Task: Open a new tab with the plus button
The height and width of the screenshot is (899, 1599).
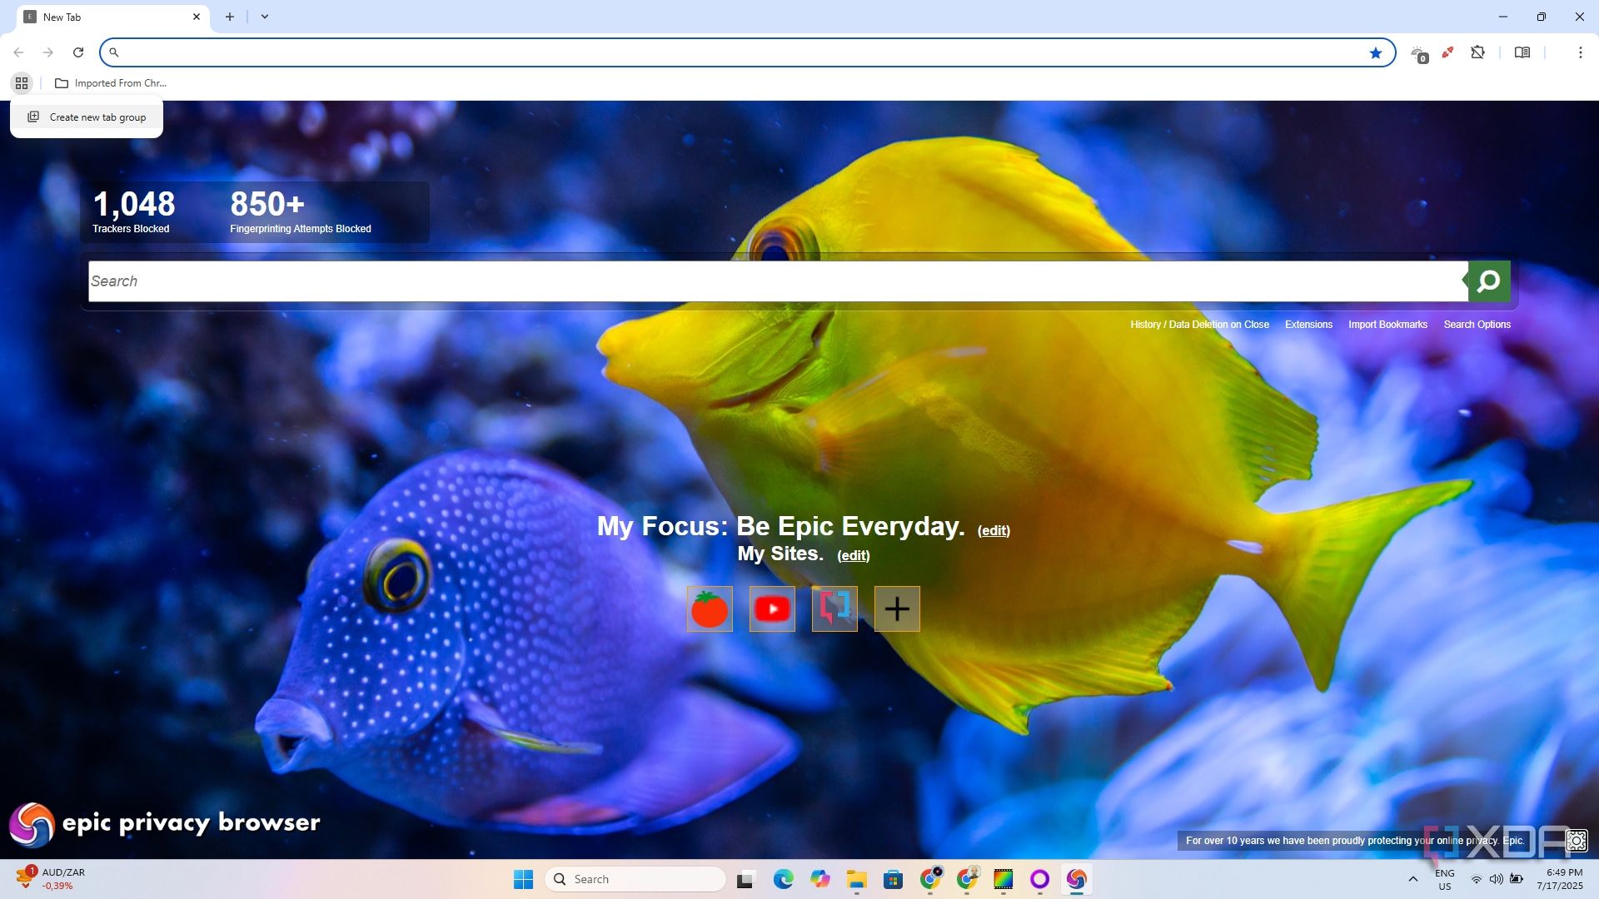Action: pyautogui.click(x=230, y=17)
